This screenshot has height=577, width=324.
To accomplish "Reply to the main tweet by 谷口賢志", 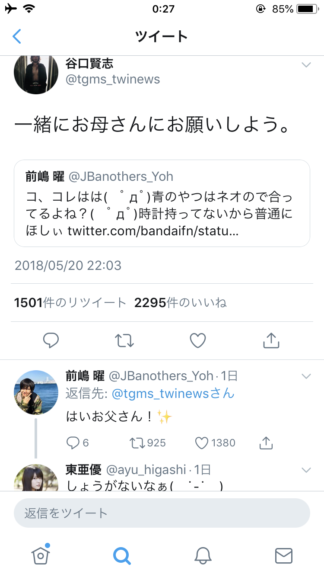I will click(x=51, y=341).
